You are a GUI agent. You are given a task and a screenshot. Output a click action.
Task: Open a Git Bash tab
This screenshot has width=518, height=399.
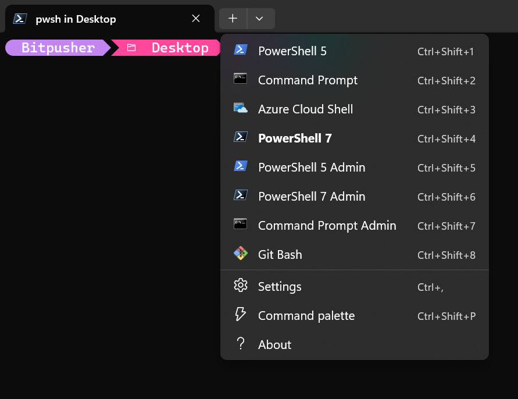click(355, 255)
